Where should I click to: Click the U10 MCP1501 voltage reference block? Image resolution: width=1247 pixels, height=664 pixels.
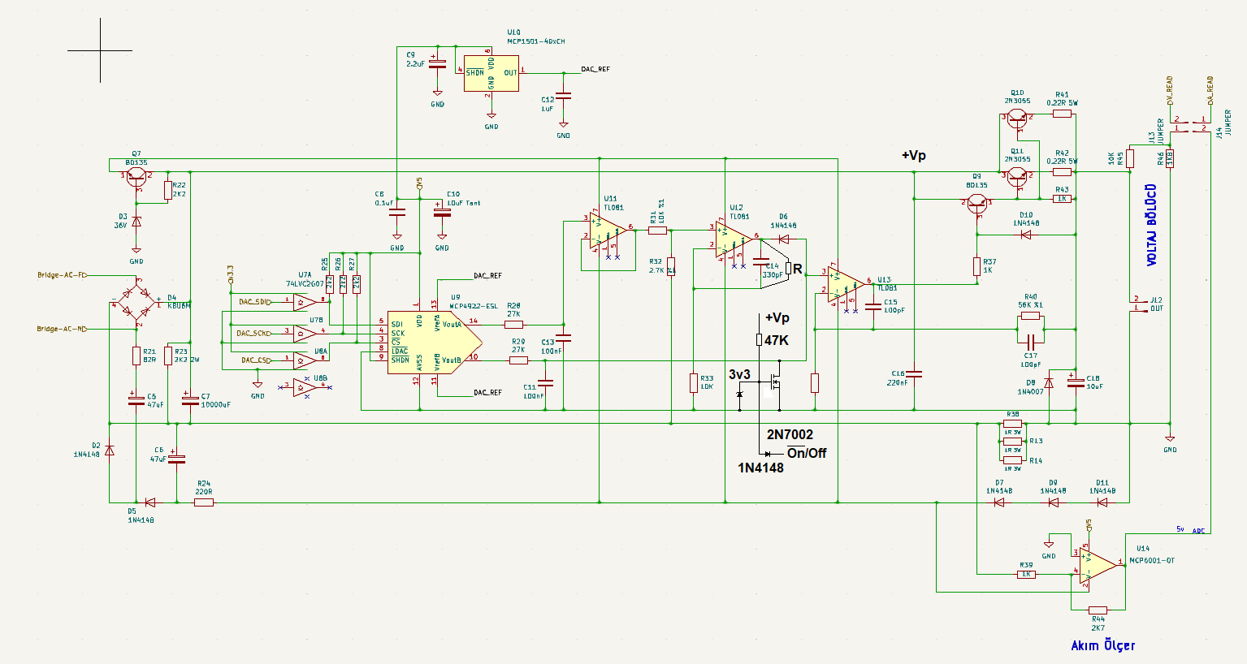pyautogui.click(x=491, y=73)
